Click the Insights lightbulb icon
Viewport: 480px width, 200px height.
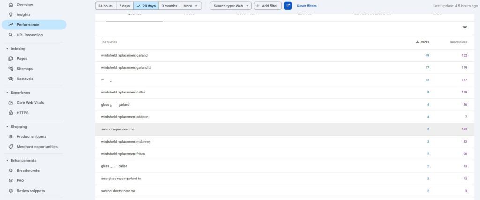click(x=11, y=14)
